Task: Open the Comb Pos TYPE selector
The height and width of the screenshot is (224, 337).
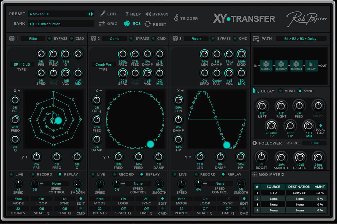Action: tap(103, 64)
